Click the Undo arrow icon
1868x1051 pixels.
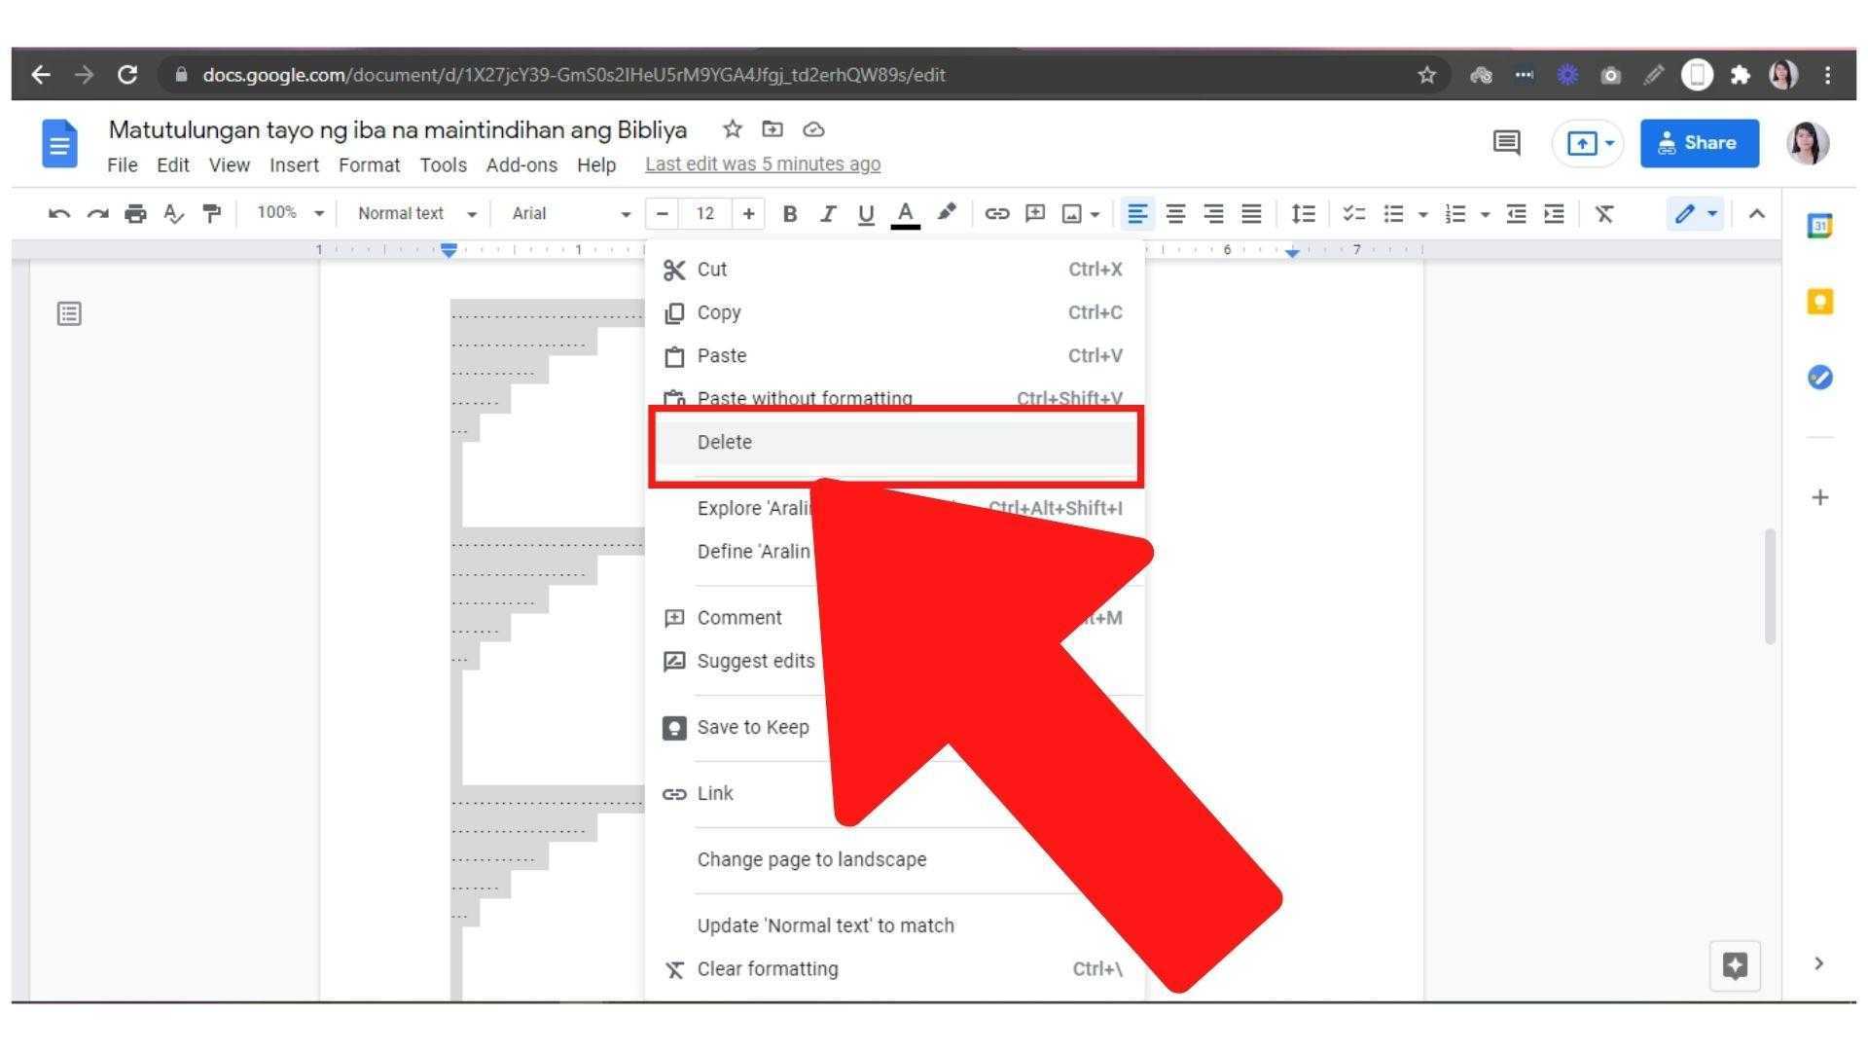[x=59, y=214]
